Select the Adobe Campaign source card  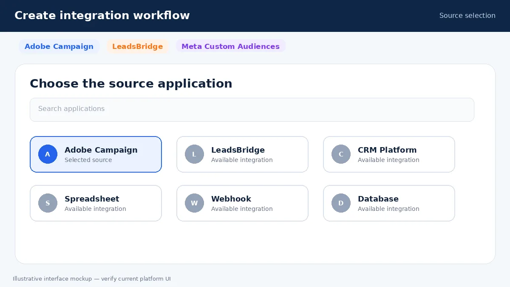[x=96, y=154]
